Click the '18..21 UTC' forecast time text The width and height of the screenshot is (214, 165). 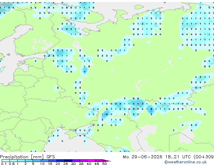click(x=178, y=157)
